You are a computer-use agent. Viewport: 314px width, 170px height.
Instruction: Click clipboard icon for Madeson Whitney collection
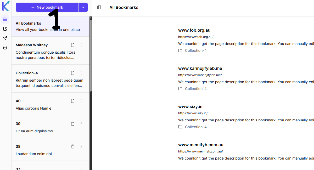(x=73, y=45)
